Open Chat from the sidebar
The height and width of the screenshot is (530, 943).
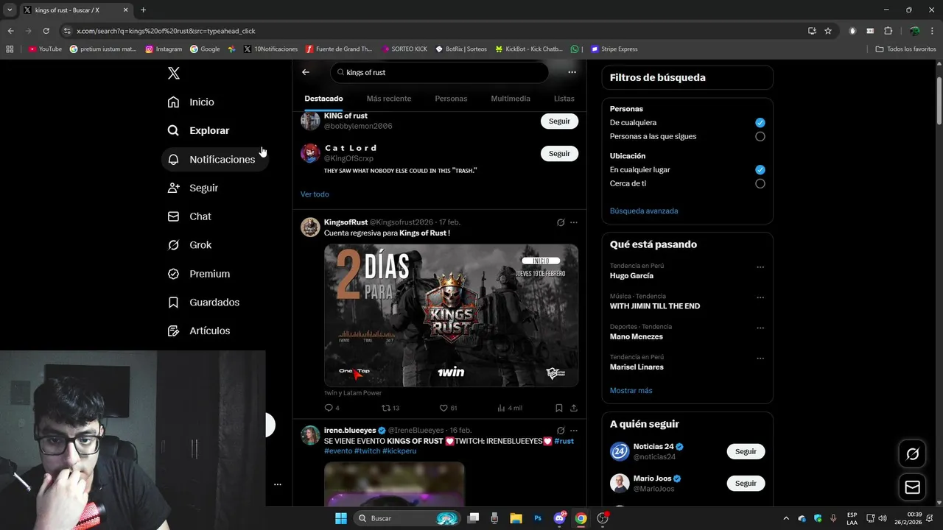pyautogui.click(x=189, y=216)
